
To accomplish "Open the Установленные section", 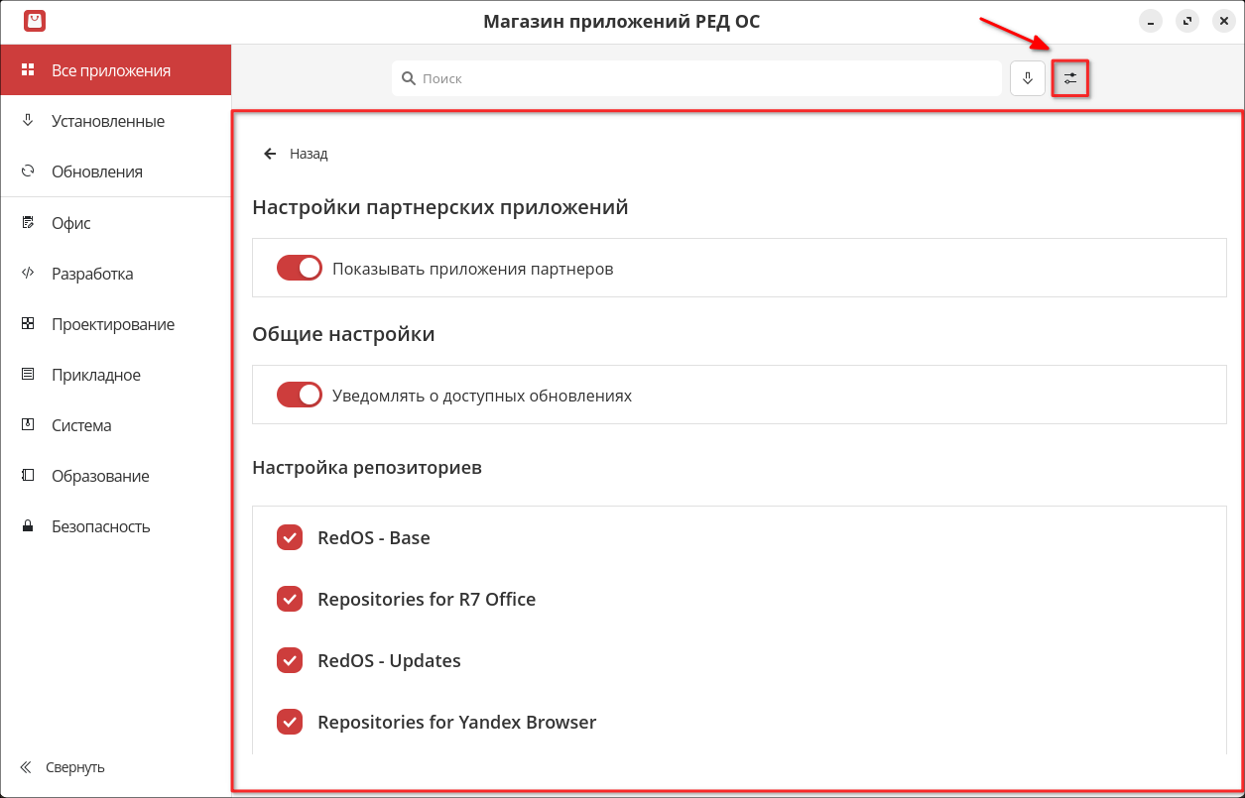I will coord(107,121).
